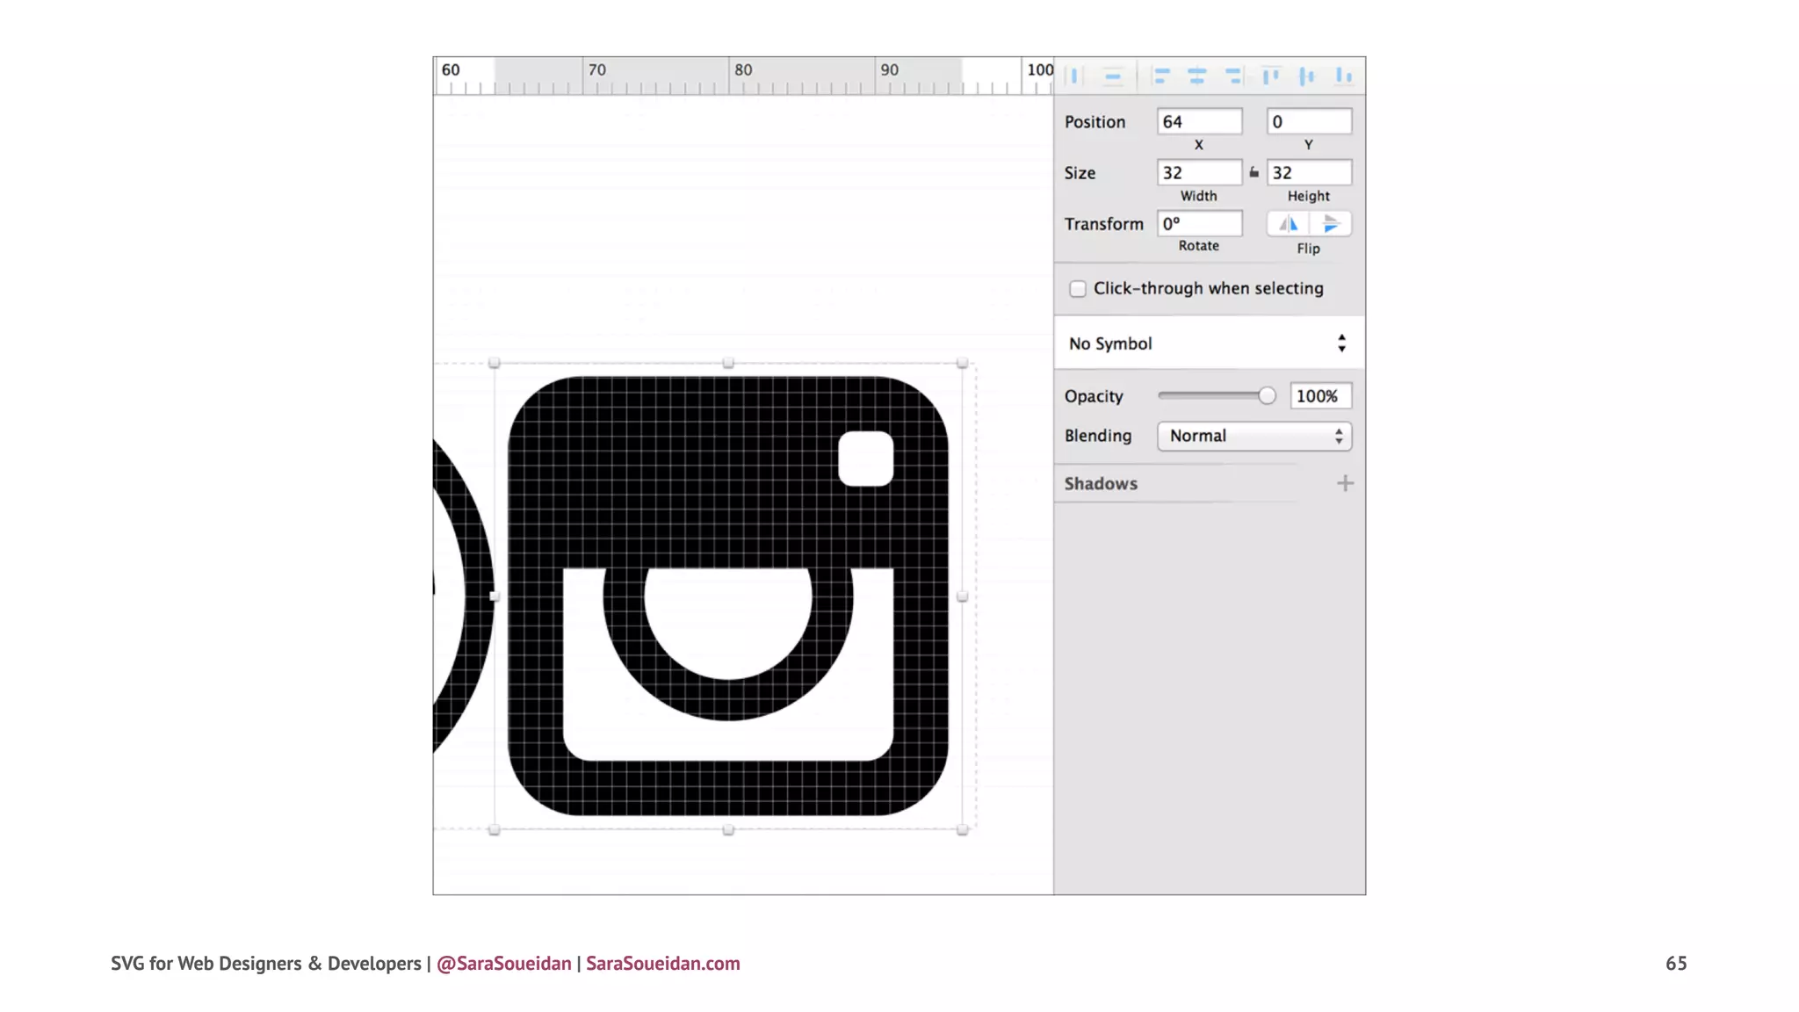Toggle the size proportion lock

[1254, 173]
